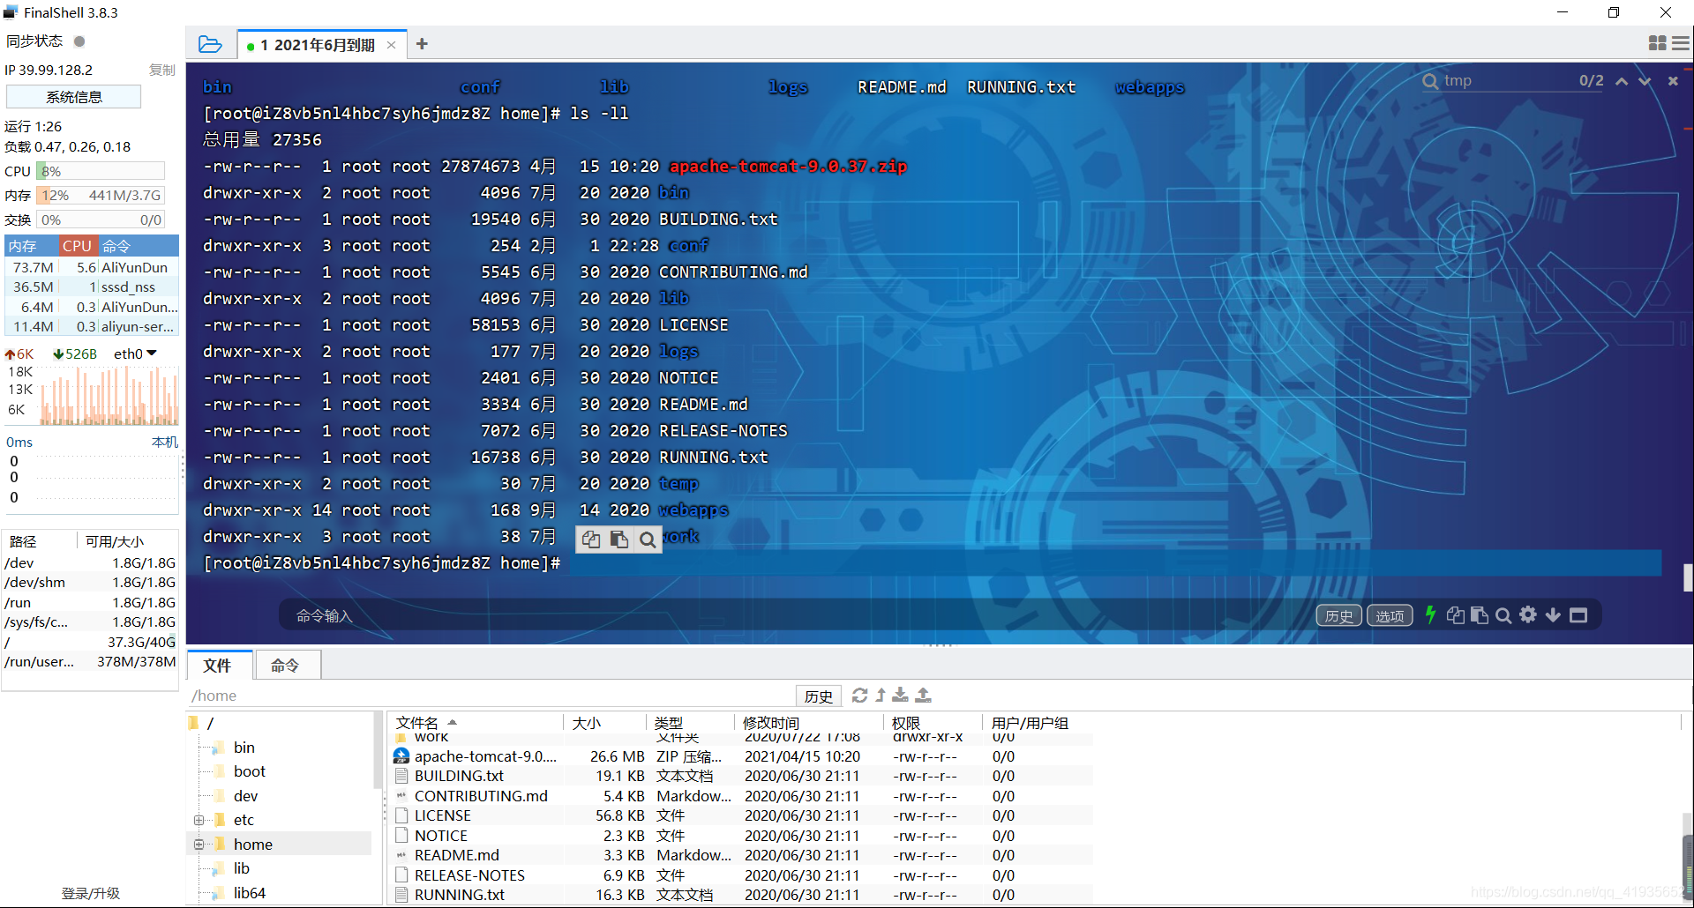This screenshot has width=1694, height=908.
Task: Refresh the file list
Action: tap(859, 696)
